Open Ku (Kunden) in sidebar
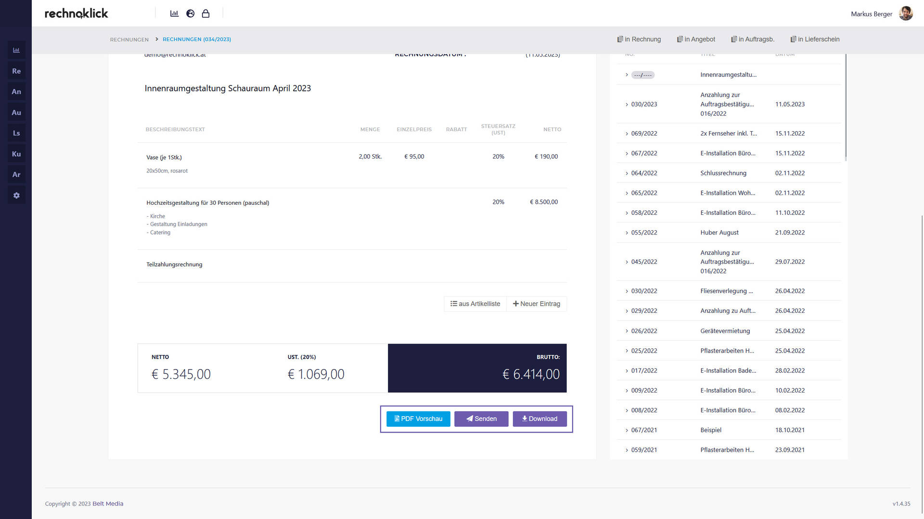 tap(16, 154)
